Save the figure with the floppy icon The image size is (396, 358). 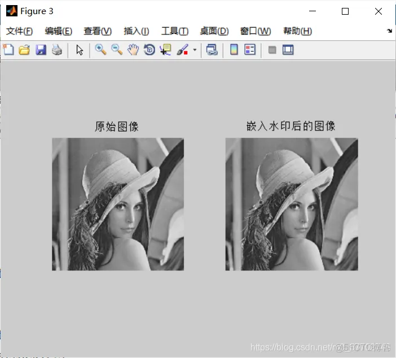[x=41, y=50]
